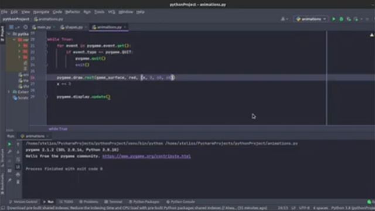Image resolution: width=375 pixels, height=211 pixels.
Task: Run animations with the green play button
Action: tap(333, 19)
